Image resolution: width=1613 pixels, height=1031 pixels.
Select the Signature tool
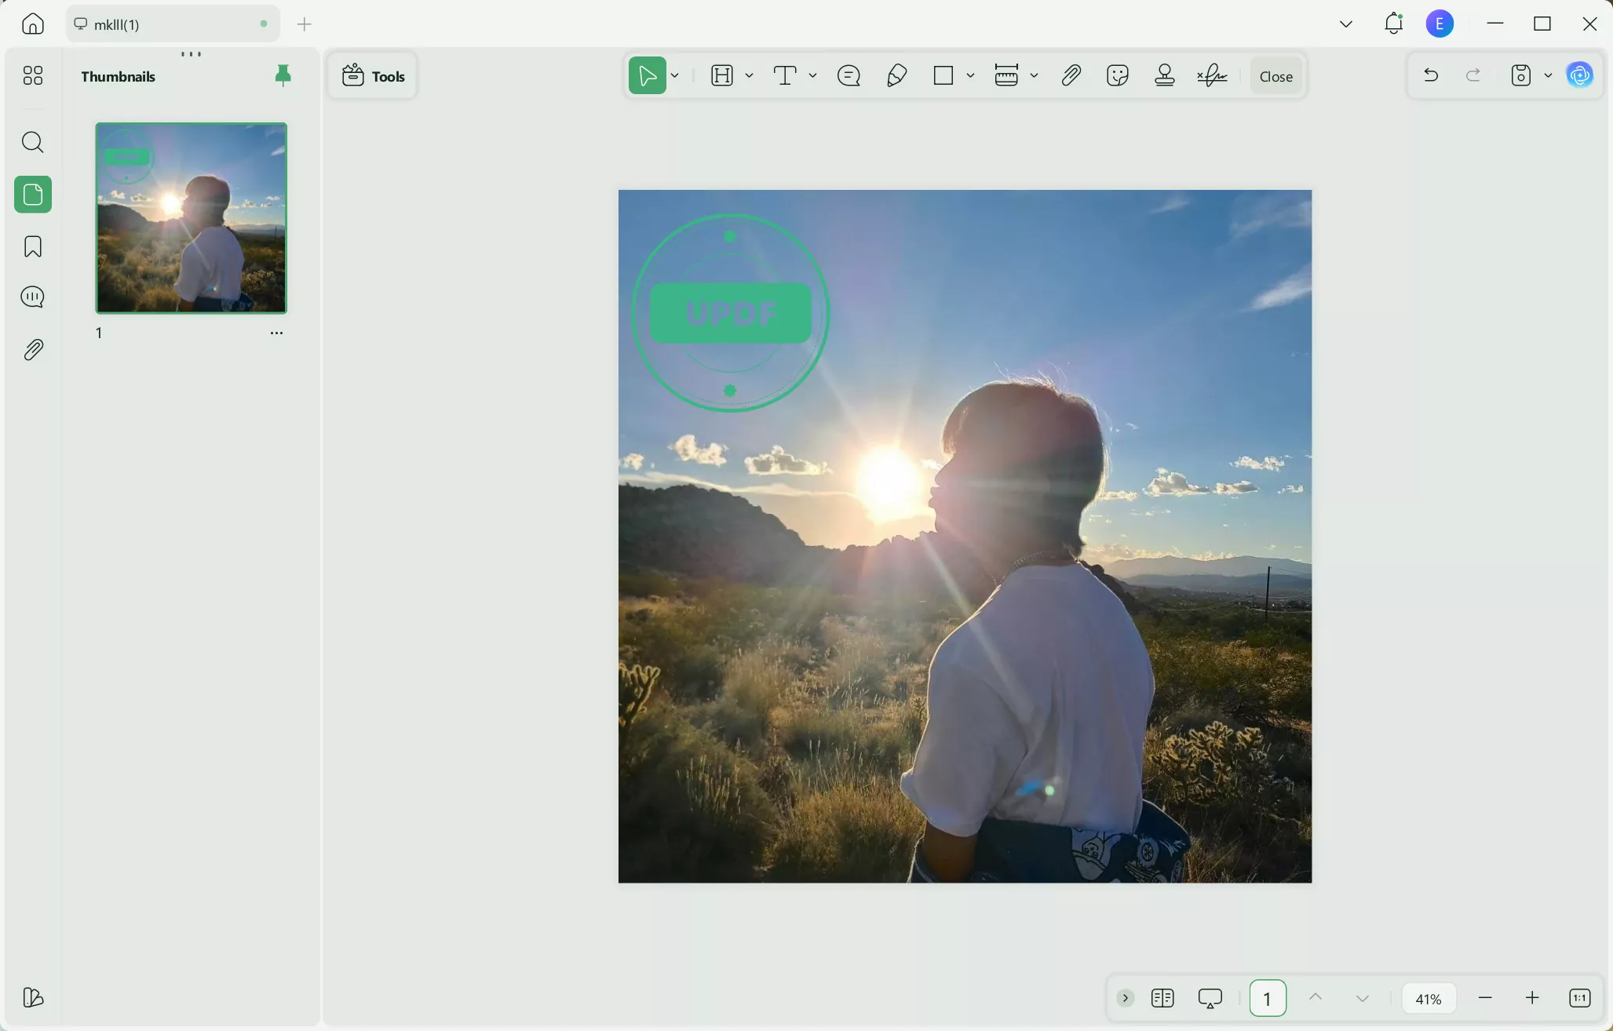pyautogui.click(x=1212, y=75)
